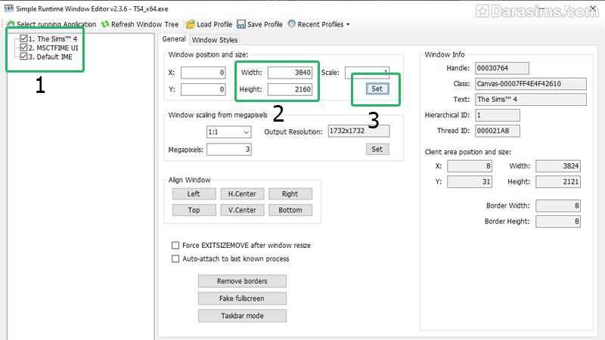Click Save Profile toolbar label

[265, 24]
